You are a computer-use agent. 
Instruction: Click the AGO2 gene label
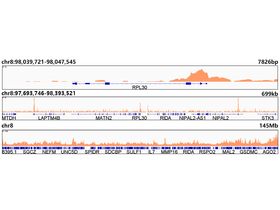pos(268,152)
